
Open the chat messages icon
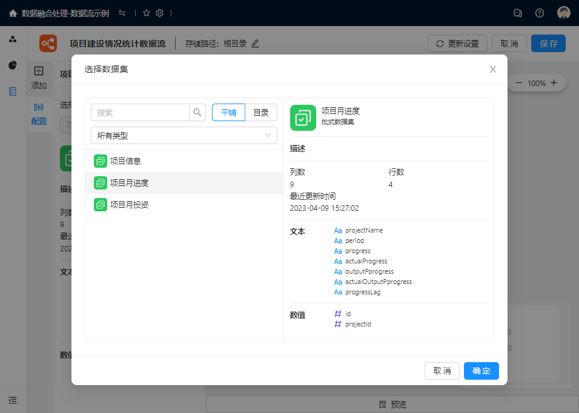(x=518, y=13)
